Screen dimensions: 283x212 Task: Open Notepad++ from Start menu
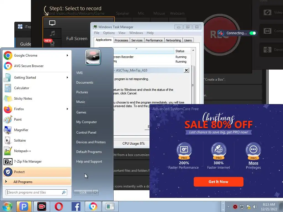coord(37,151)
